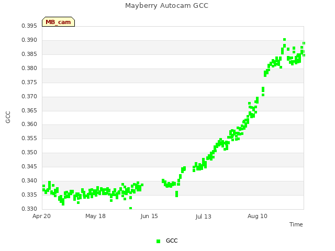The width and height of the screenshot is (335, 251).
Task: Click the Jun 15 date label
Action: (149, 216)
